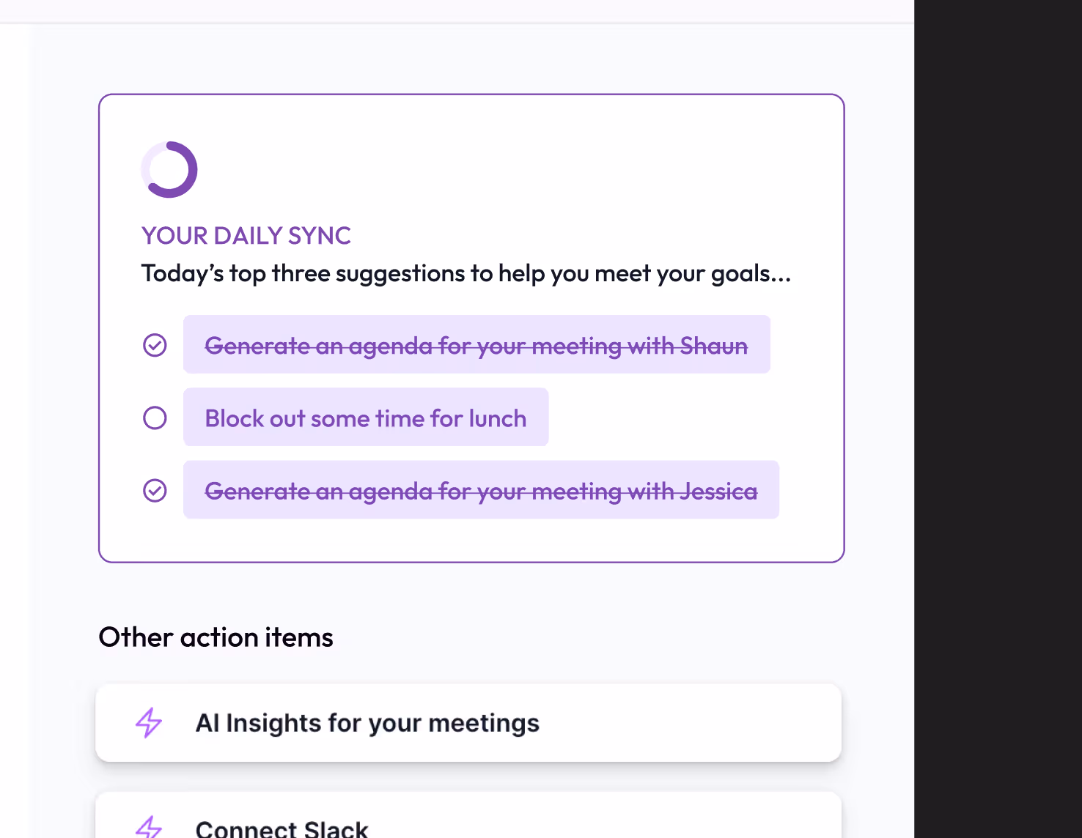The height and width of the screenshot is (838, 1082).
Task: Expand the AI Insights for your meetings item
Action: coord(468,723)
